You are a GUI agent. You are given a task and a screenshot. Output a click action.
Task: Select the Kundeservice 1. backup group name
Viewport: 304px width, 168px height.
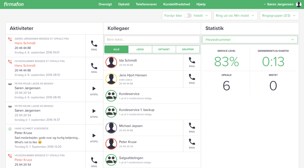[137, 110]
